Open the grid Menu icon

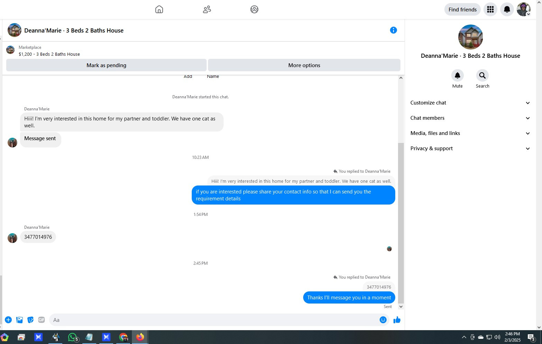[490, 9]
